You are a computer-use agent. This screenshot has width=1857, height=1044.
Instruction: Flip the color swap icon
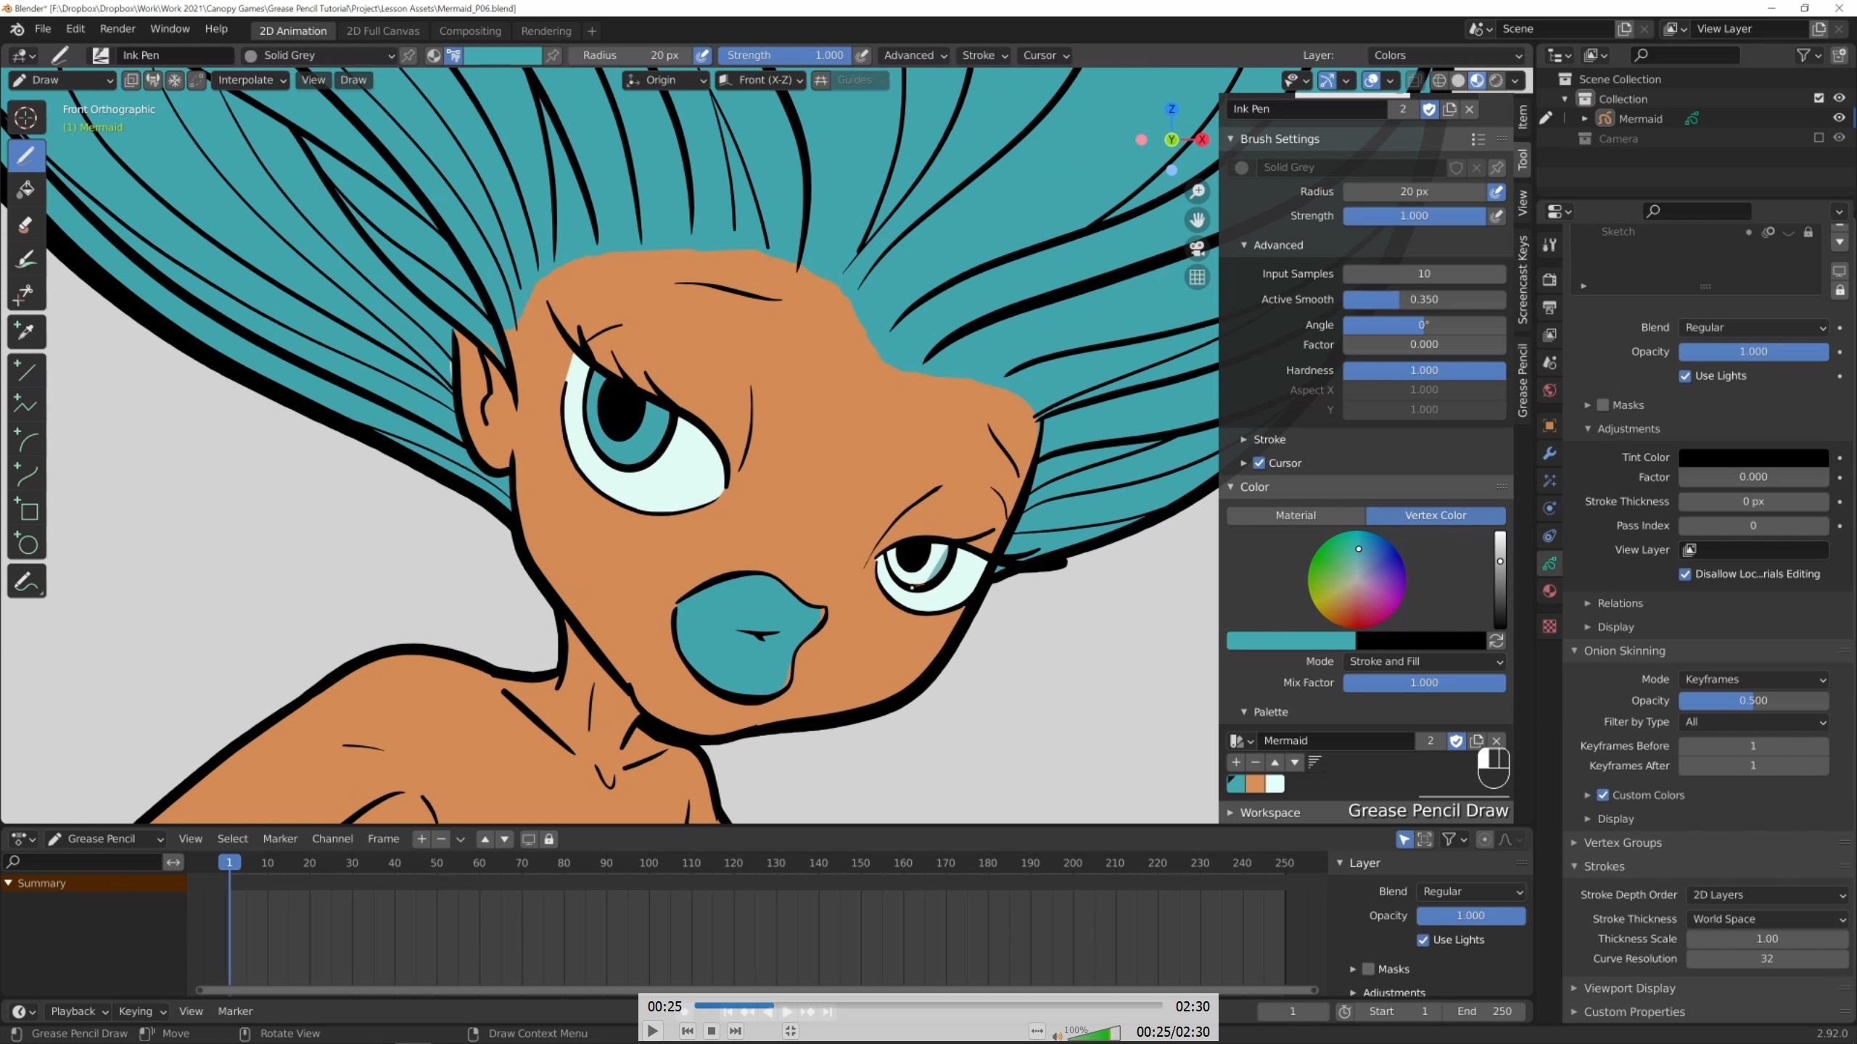pos(1496,641)
